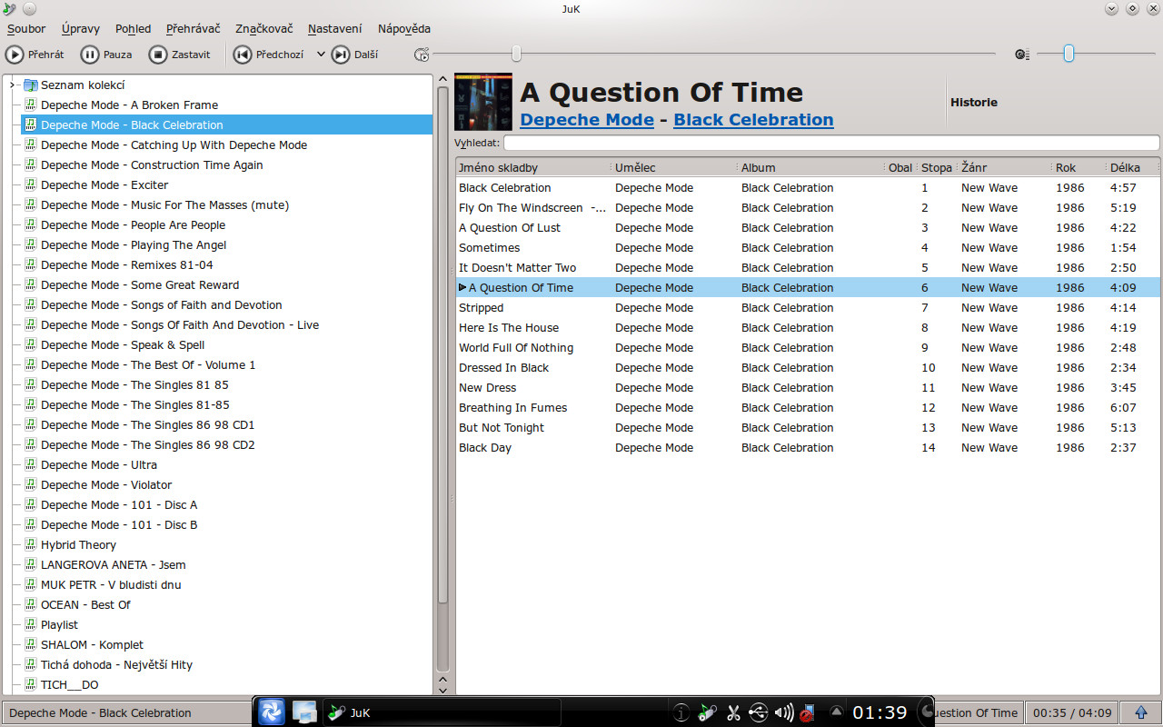Focus the Vyhledat search field
Viewport: 1163px width, 727px height.
[831, 143]
